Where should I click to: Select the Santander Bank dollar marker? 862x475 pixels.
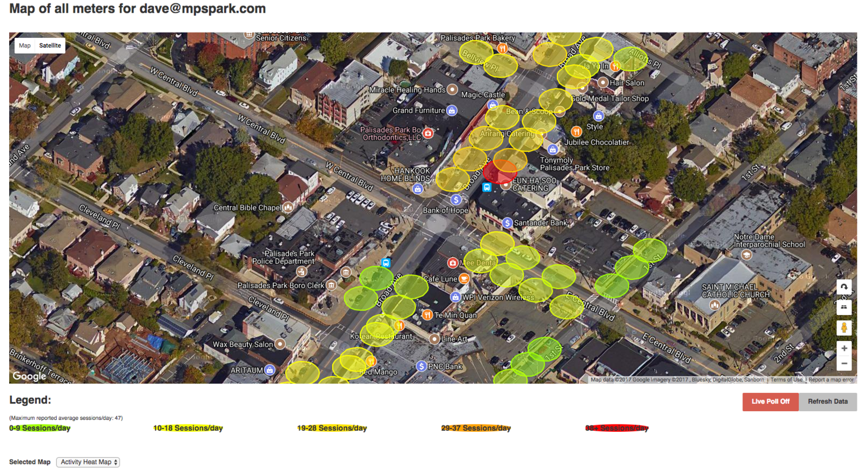[x=507, y=223]
